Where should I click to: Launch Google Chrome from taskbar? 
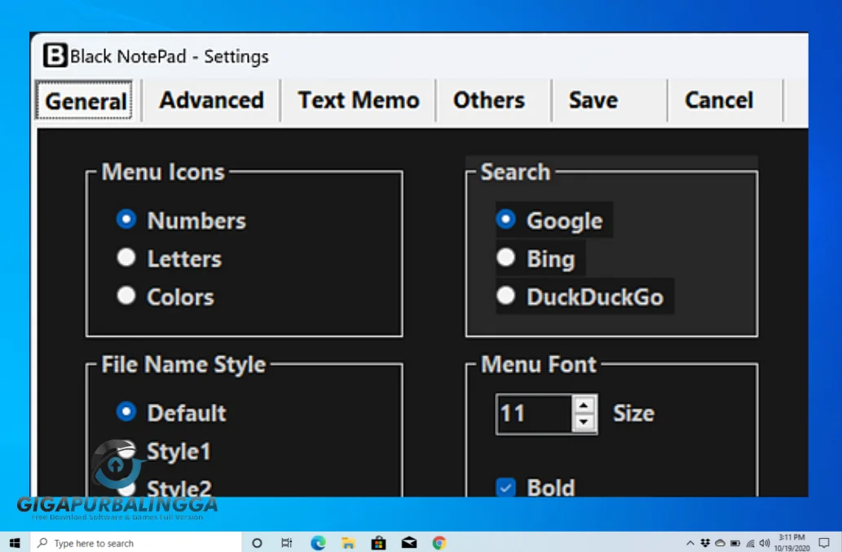(x=439, y=543)
